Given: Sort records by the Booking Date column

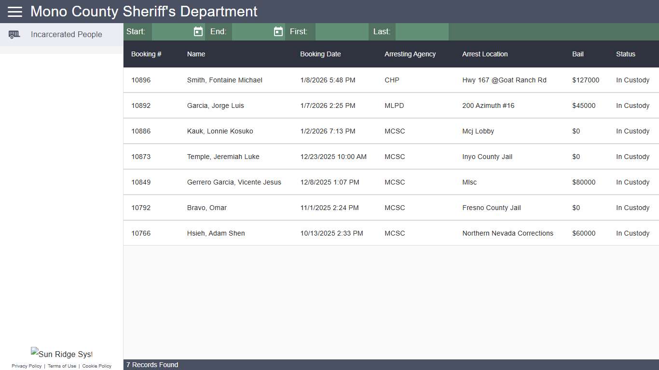Looking at the screenshot, I should [x=320, y=54].
